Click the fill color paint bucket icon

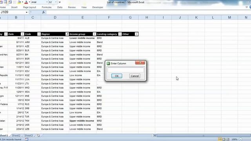[x=19, y=2]
